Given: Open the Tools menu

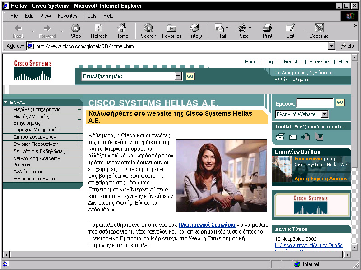Looking at the screenshot, I should tap(90, 16).
